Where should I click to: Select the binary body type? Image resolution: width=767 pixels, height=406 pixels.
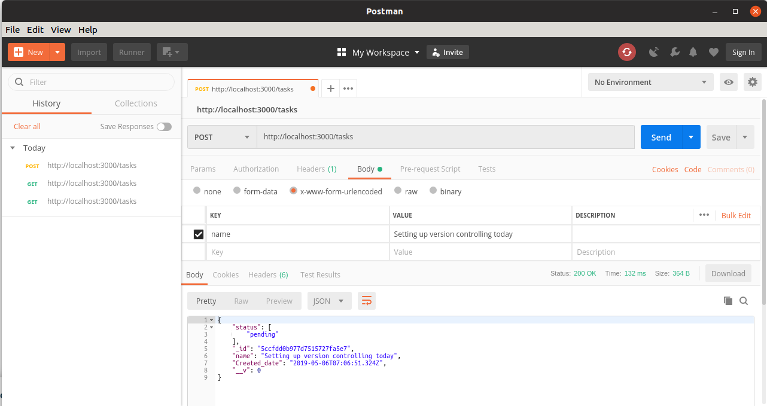tap(433, 191)
